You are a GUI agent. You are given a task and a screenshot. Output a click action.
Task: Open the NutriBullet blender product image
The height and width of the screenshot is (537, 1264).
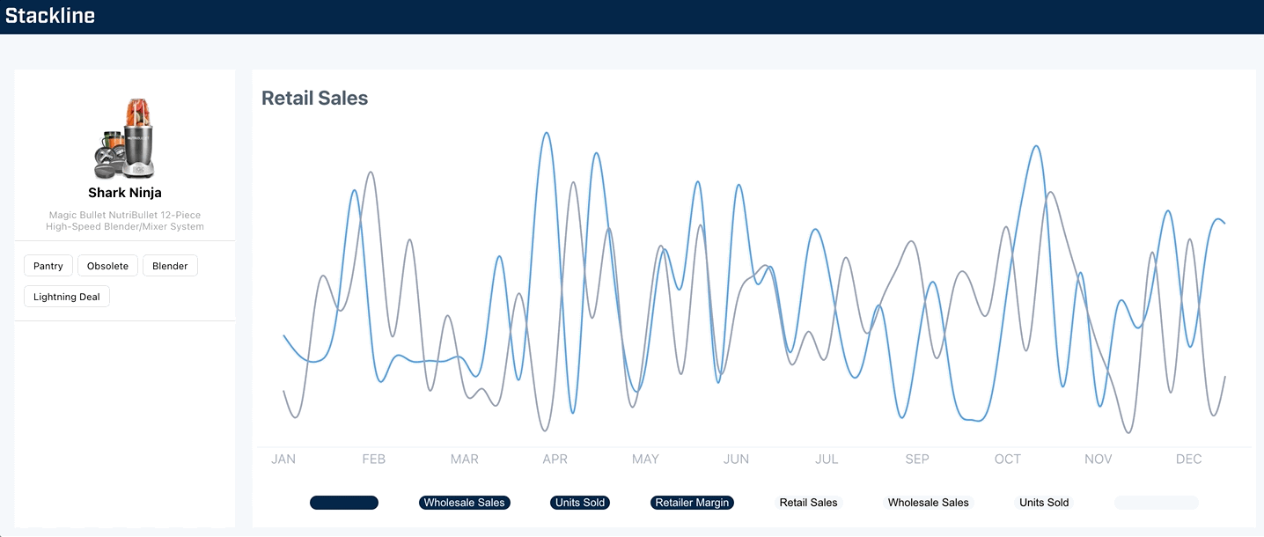coord(125,138)
